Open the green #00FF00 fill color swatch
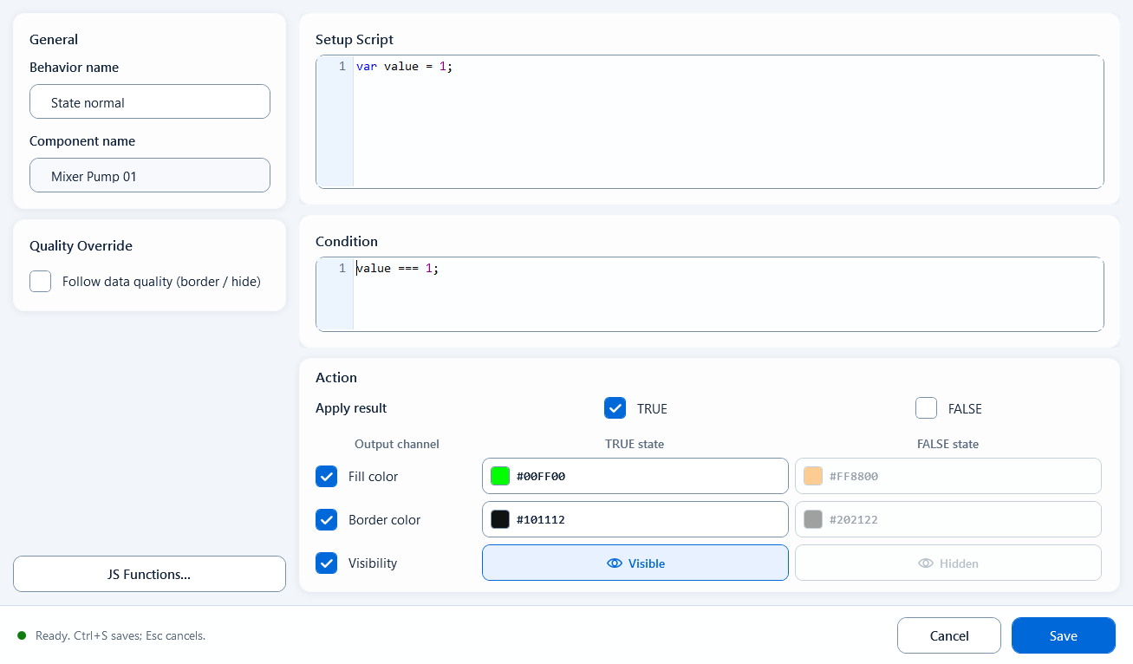1133x664 pixels. (500, 476)
